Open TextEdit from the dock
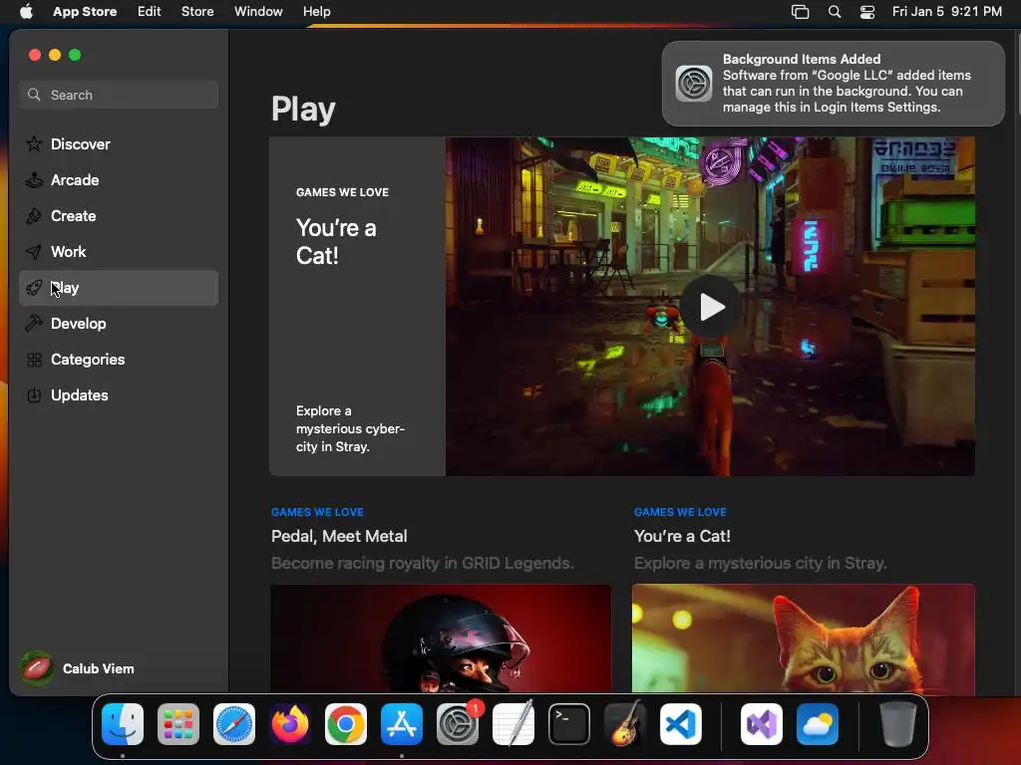The width and height of the screenshot is (1021, 765). (x=513, y=723)
